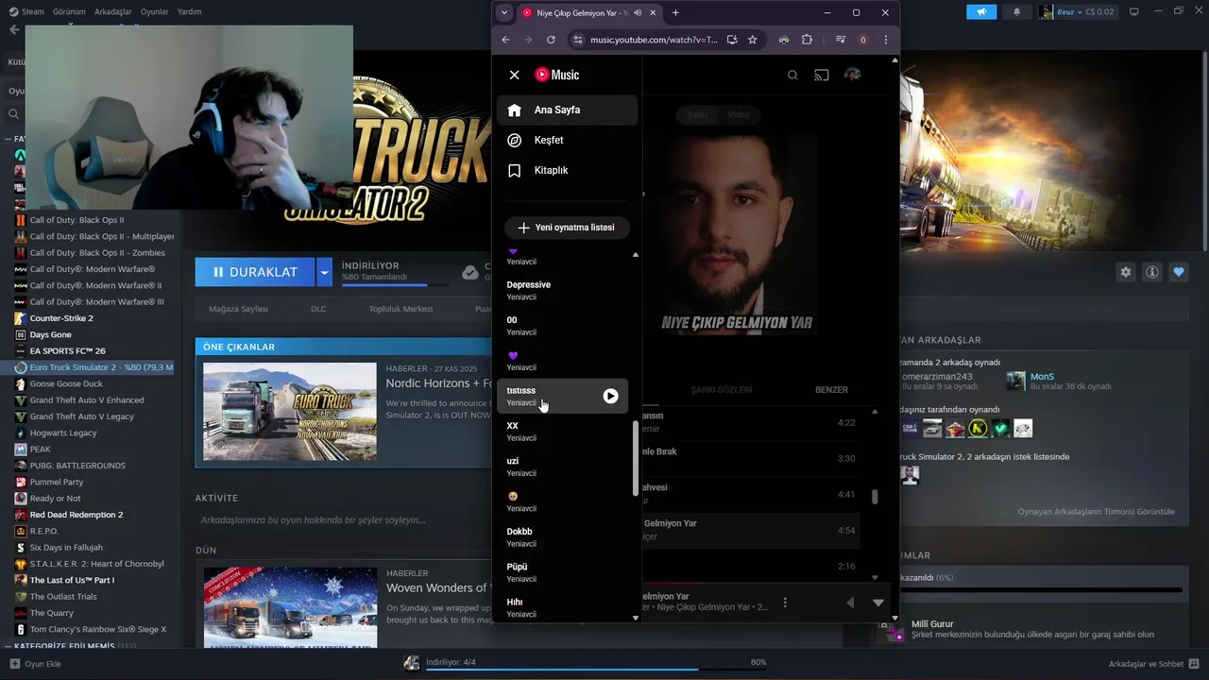
Task: Pause download with Duraklat button
Action: pos(255,272)
